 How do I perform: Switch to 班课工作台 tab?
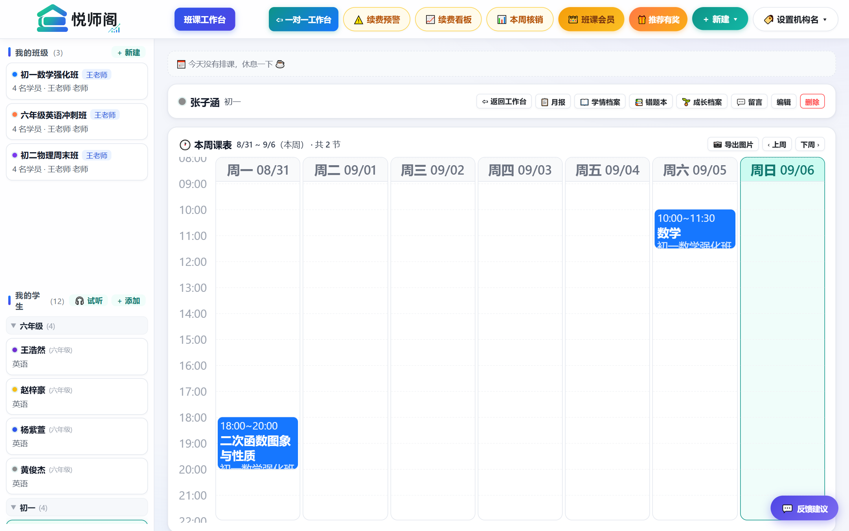click(205, 19)
